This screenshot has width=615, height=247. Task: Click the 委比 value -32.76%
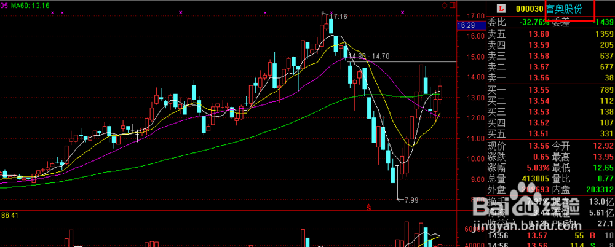tap(534, 22)
